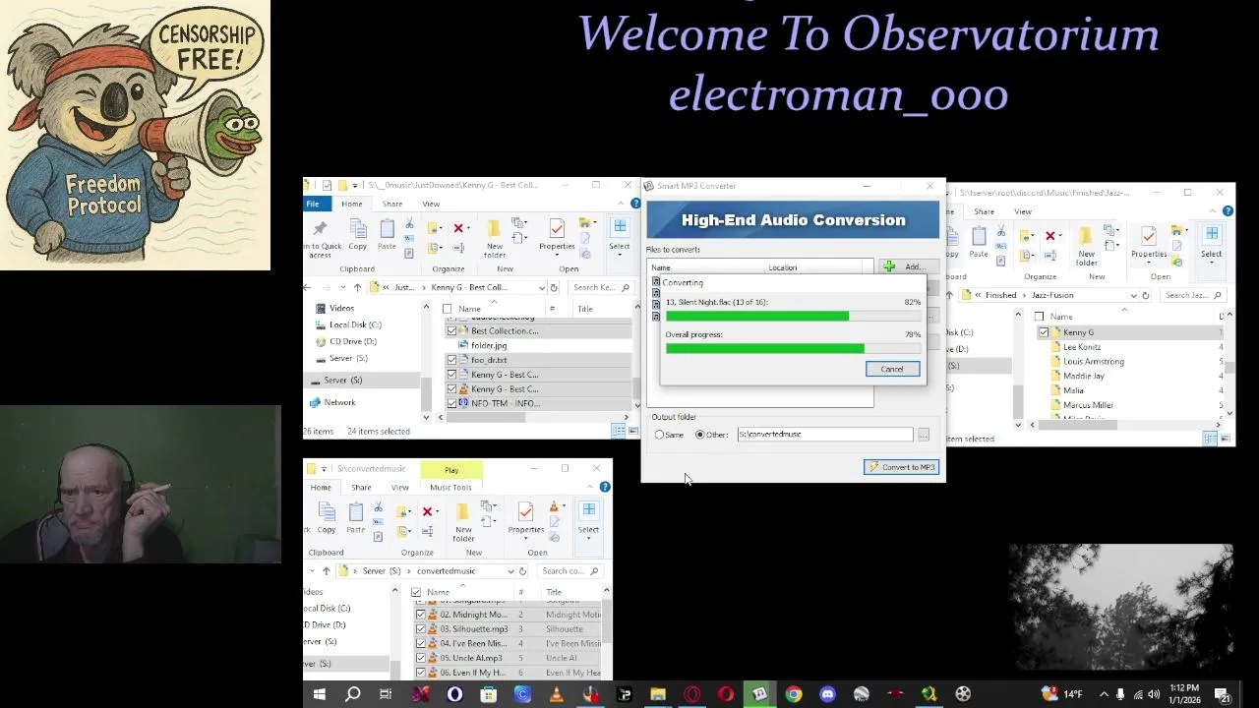Edit the S:\convertedmusic output folder field
Image resolution: width=1259 pixels, height=708 pixels.
tap(824, 435)
